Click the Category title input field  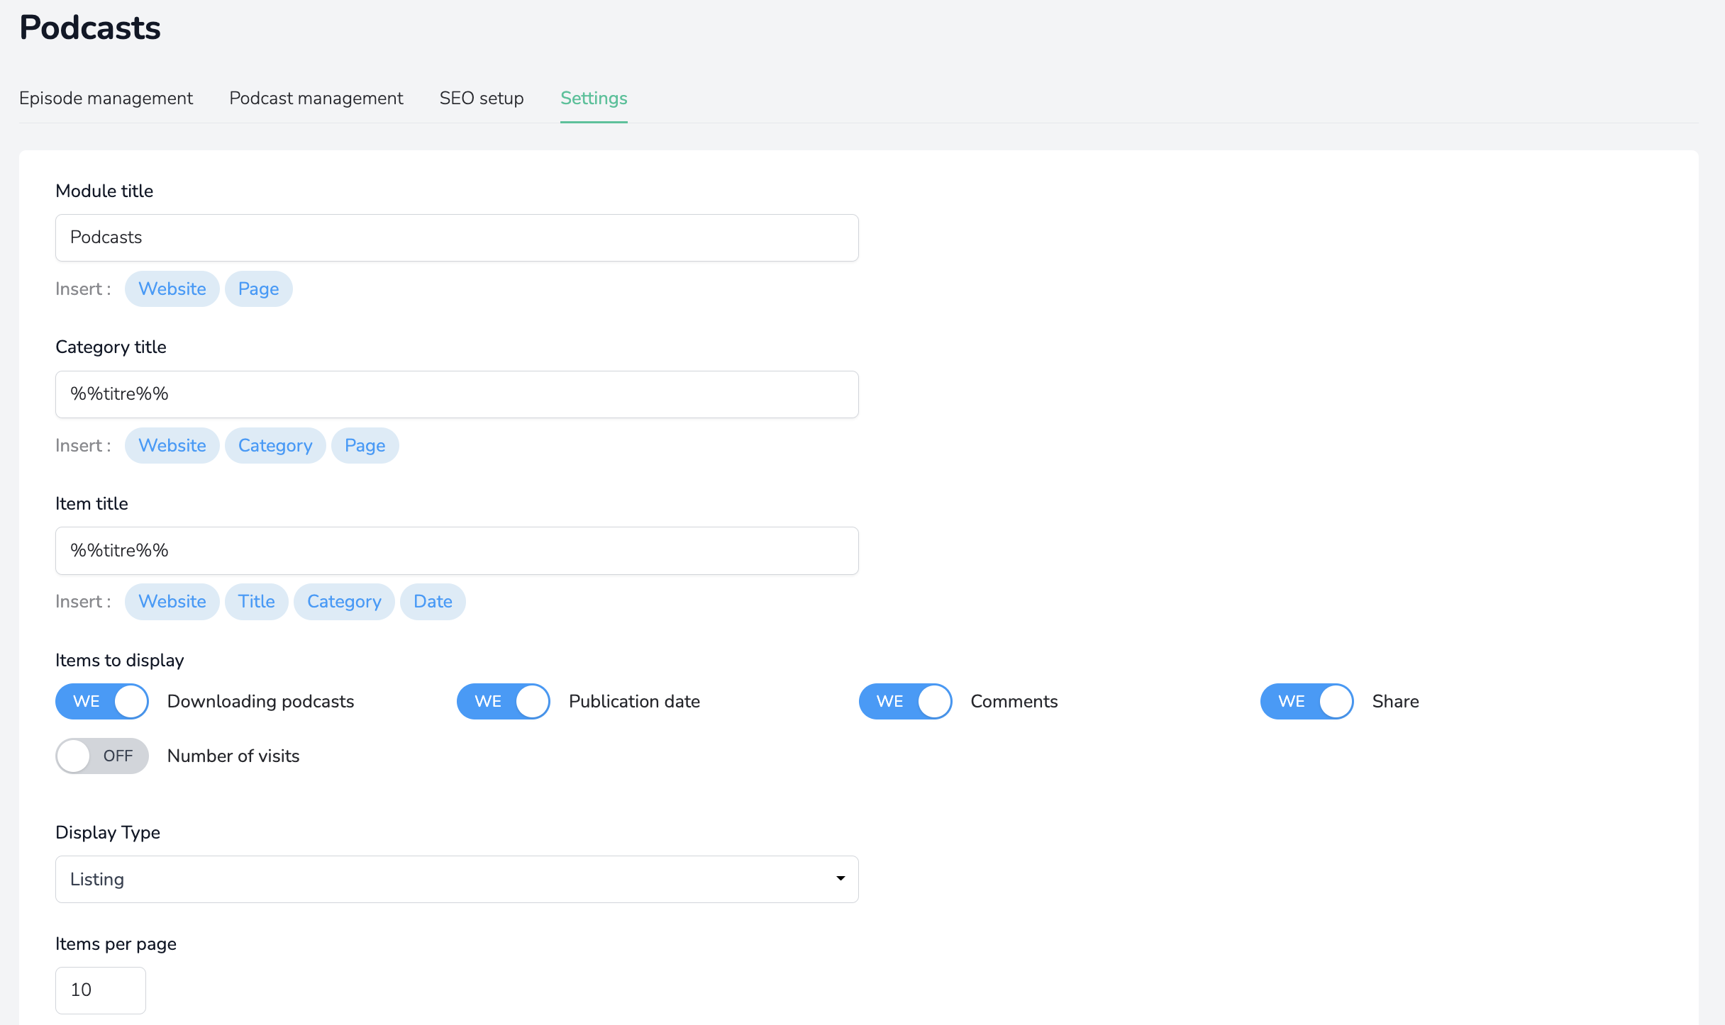click(x=457, y=394)
